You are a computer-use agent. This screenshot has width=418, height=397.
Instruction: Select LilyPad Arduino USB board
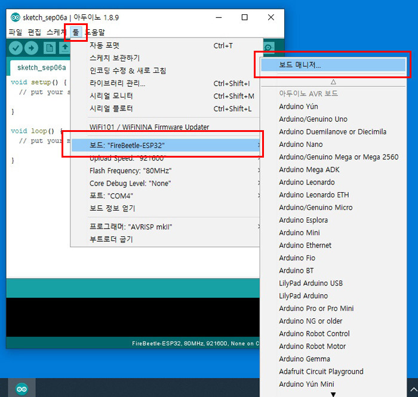(333, 283)
